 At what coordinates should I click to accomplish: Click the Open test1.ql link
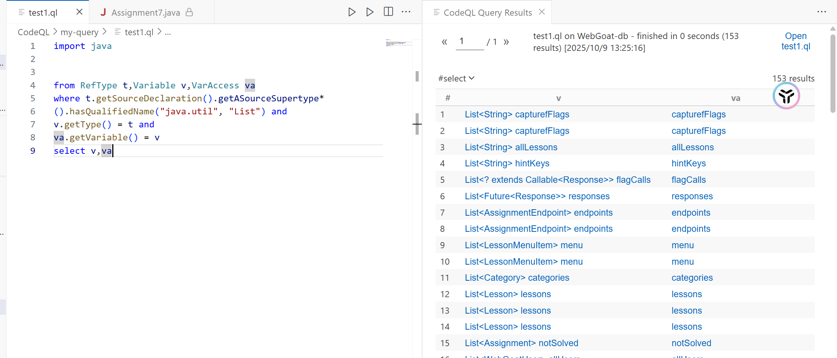[x=796, y=41]
